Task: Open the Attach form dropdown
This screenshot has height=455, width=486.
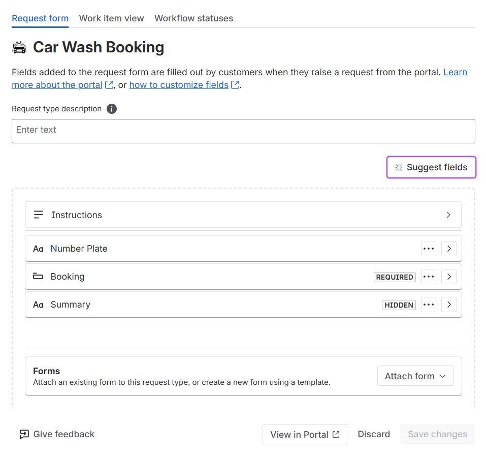Action: tap(415, 376)
